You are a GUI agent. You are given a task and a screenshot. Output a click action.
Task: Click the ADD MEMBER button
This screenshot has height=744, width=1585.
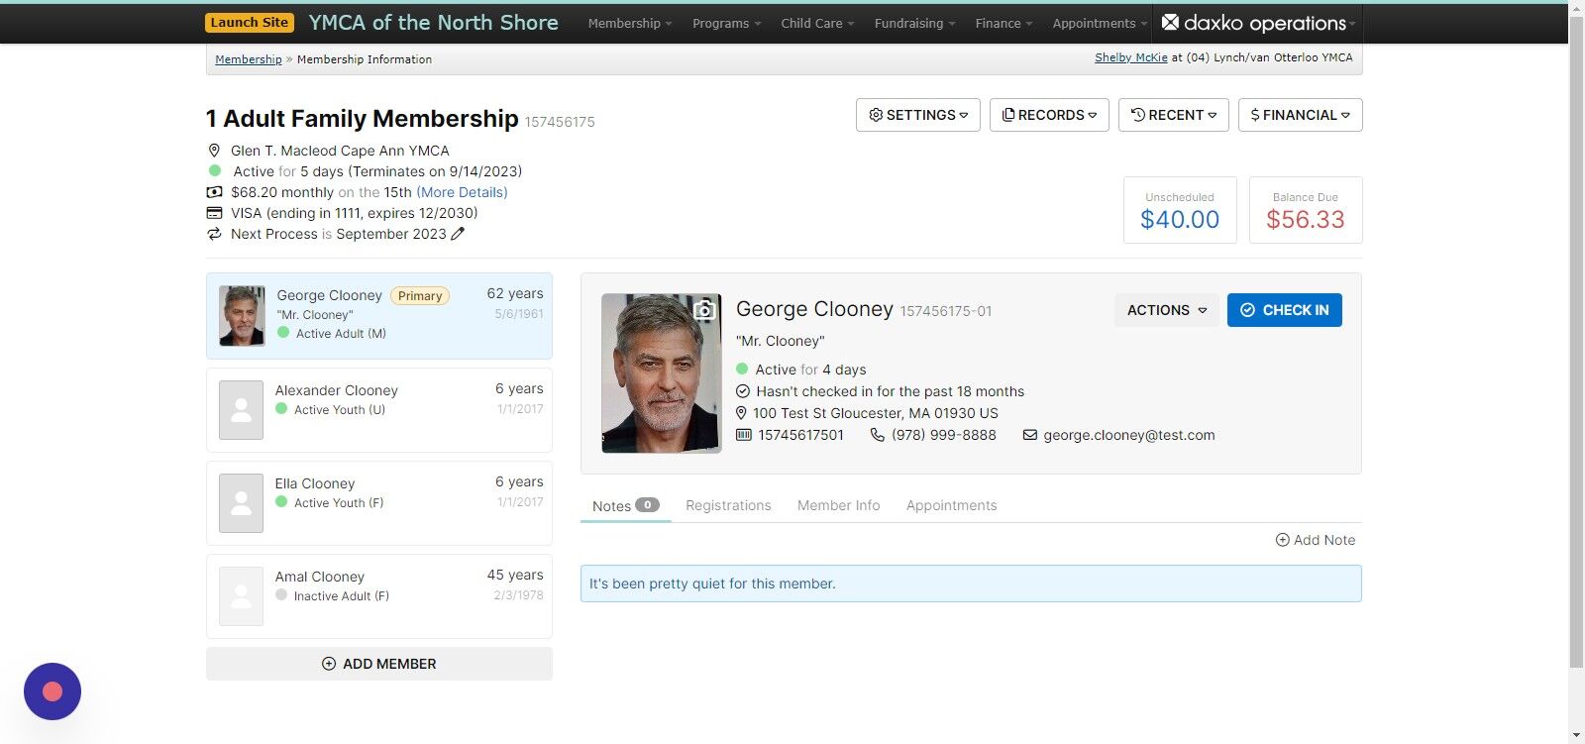point(379,664)
